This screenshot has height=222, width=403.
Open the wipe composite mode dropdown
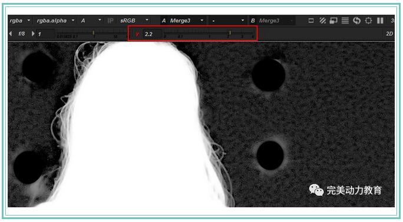click(x=227, y=21)
